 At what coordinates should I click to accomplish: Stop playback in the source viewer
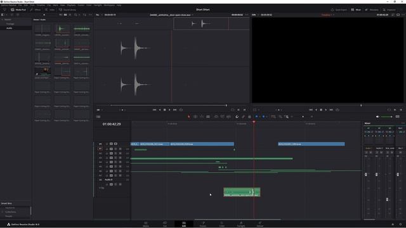165,110
